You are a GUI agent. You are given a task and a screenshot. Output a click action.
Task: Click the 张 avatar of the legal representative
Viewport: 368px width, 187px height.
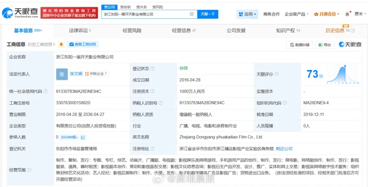[x=62, y=74]
